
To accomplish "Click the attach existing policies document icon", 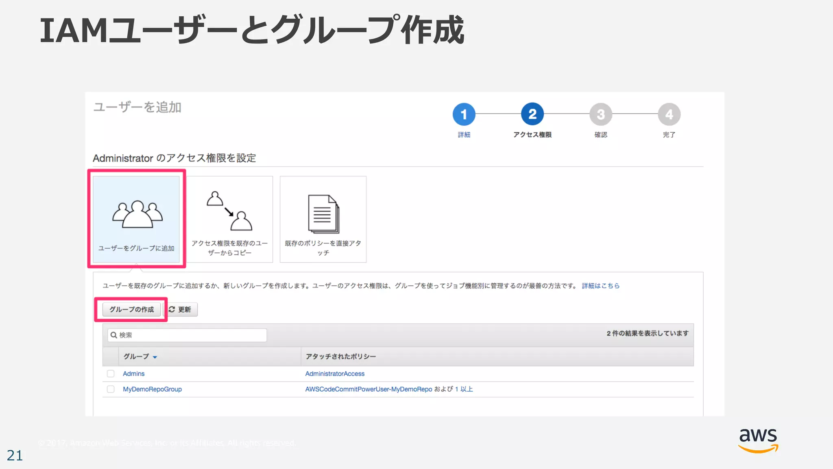I will pyautogui.click(x=323, y=214).
